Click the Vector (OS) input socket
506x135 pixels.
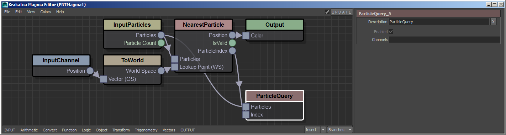104,79
